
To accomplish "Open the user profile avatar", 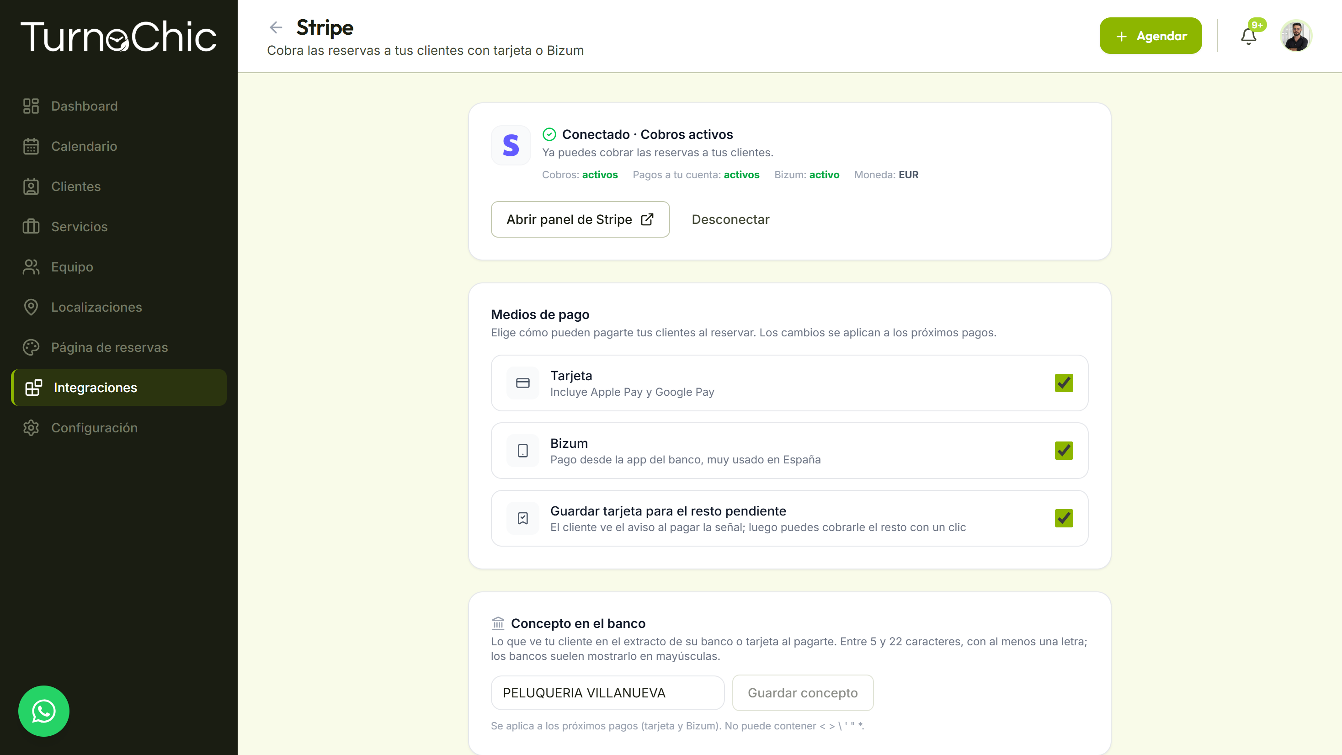I will [1296, 36].
